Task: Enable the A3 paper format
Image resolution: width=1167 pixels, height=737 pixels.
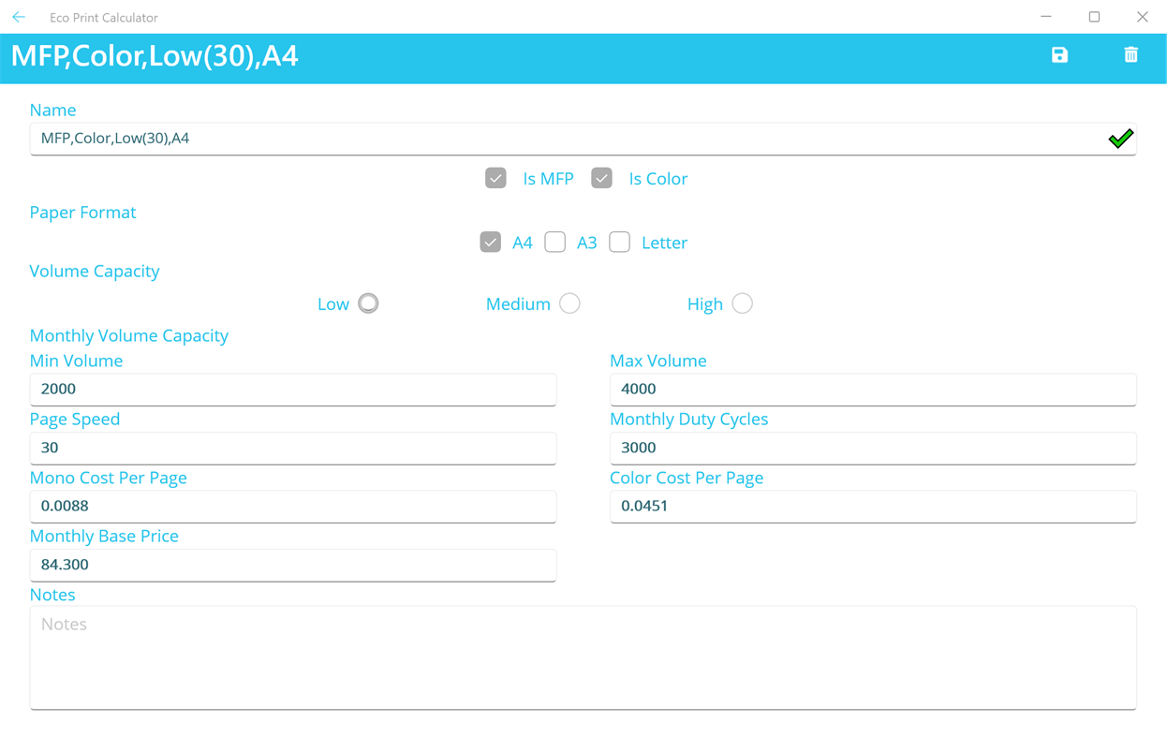Action: [554, 242]
